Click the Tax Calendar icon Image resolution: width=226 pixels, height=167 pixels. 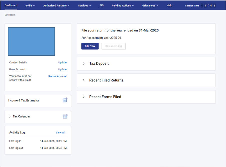pyautogui.click(x=65, y=116)
